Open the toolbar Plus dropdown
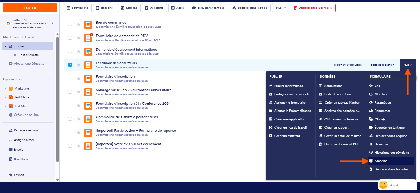 pos(281,8)
